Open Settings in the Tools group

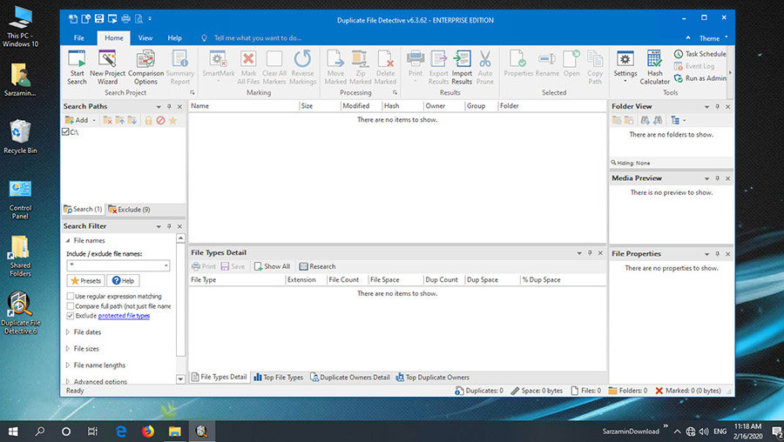click(x=625, y=67)
